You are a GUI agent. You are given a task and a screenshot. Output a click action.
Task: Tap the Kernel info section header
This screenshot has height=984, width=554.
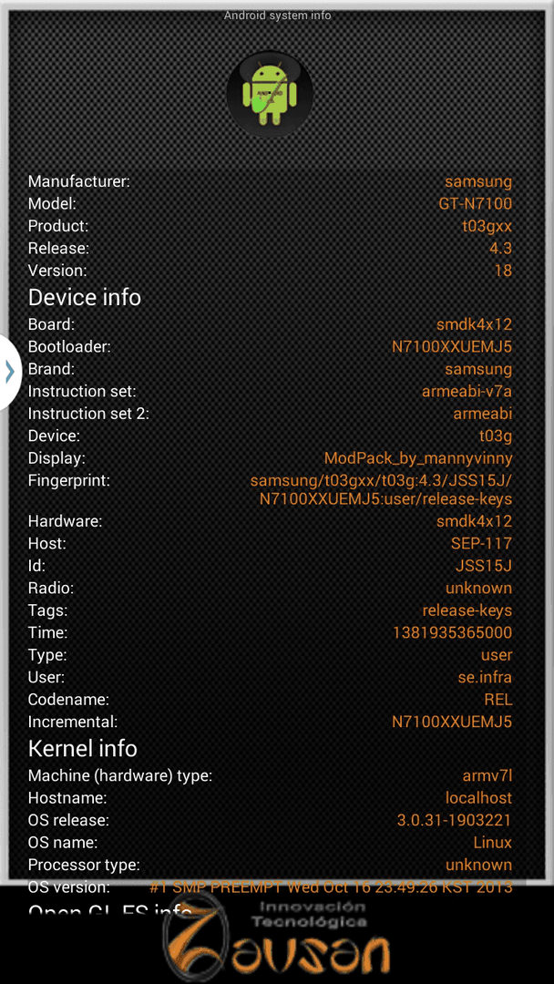tap(83, 748)
